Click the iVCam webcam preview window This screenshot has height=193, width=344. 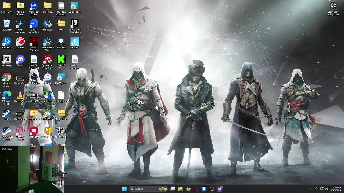(32, 169)
